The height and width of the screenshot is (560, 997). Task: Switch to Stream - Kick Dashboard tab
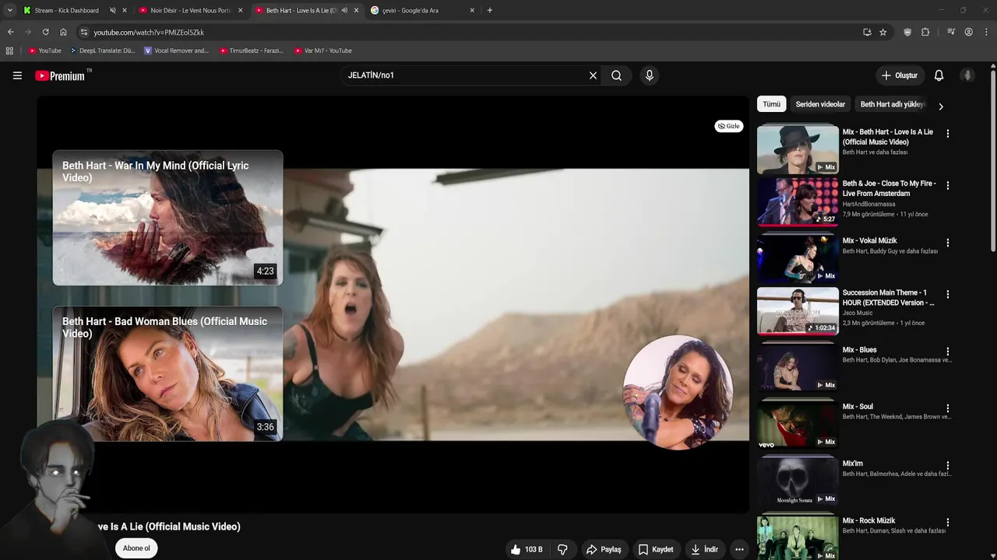(x=66, y=10)
